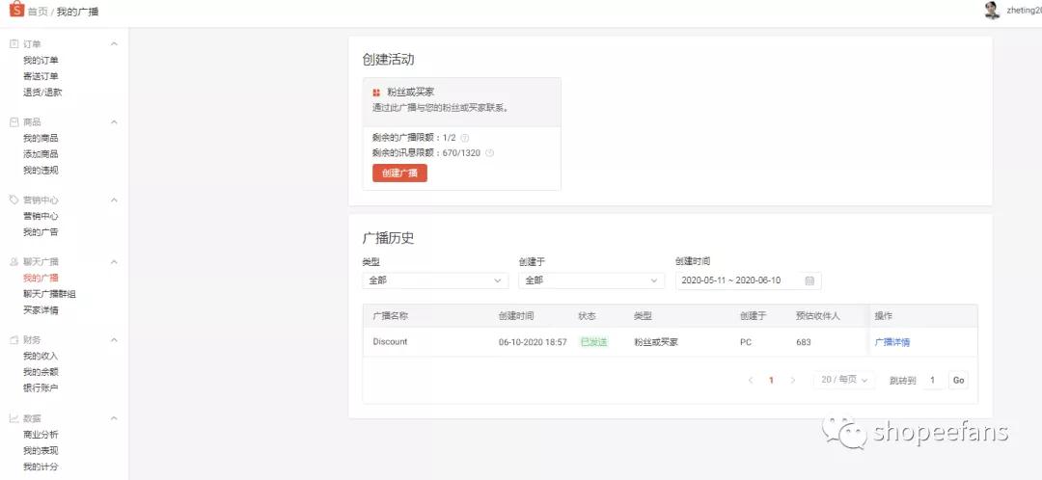Click the 订单 section icon
1042x480 pixels.
pos(14,43)
